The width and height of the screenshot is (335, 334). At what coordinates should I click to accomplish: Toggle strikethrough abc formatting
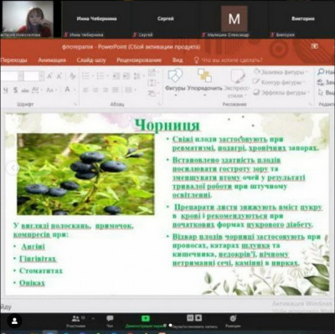25,90
